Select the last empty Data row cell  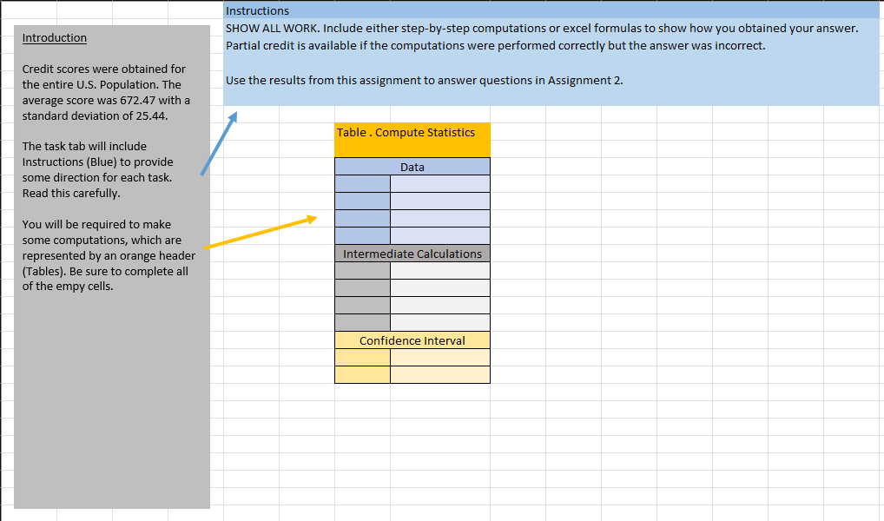(440, 236)
